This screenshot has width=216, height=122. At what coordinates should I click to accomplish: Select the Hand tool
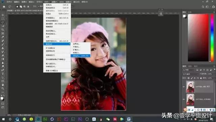click(x=3, y=85)
